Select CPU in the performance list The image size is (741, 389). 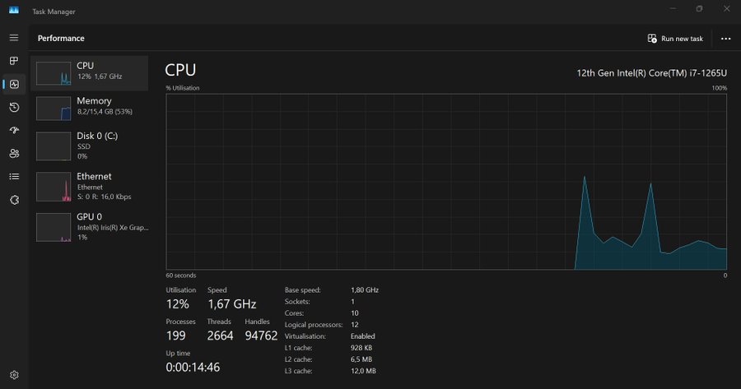coord(90,73)
